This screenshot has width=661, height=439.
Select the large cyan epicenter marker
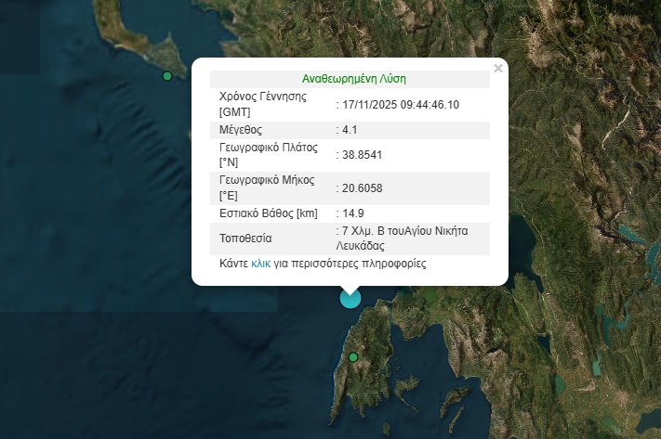350,298
